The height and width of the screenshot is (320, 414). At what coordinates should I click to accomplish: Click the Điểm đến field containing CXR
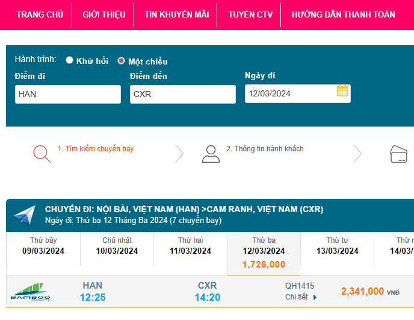coord(183,94)
